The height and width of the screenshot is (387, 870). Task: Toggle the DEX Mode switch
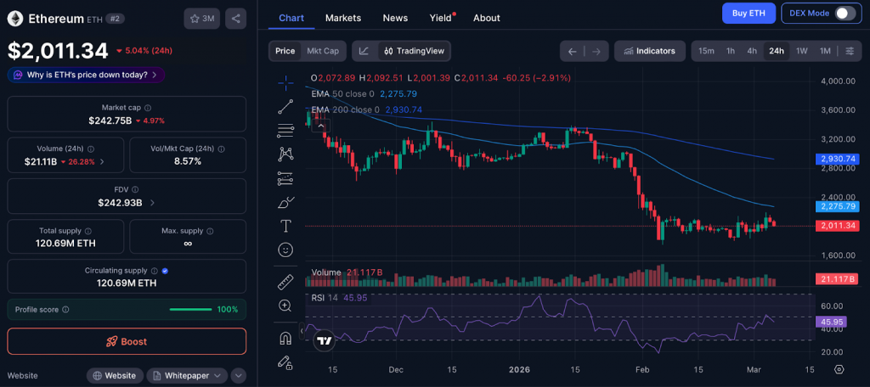pos(845,13)
